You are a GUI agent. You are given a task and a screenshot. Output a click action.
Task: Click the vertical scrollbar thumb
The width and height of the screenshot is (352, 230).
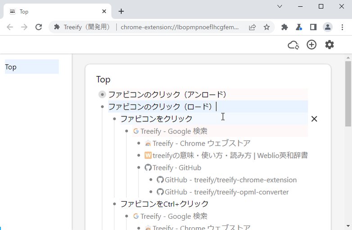coord(348,94)
